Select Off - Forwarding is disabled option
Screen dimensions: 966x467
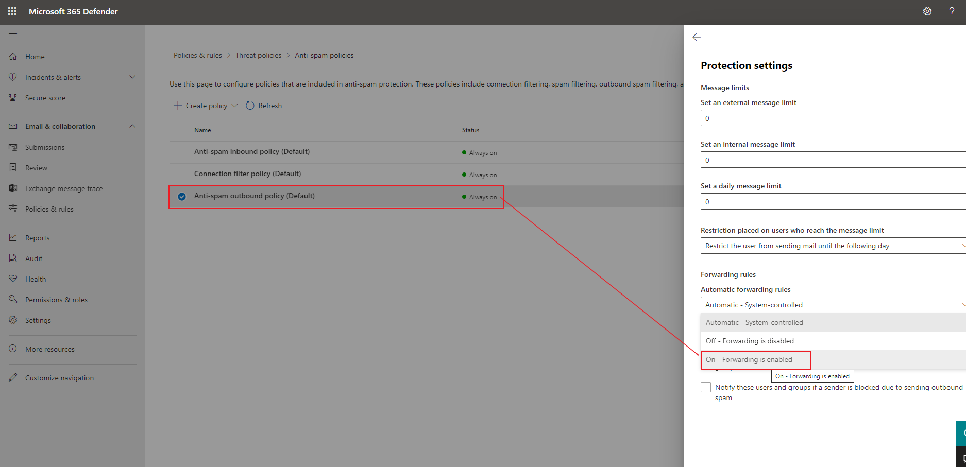[x=833, y=341]
